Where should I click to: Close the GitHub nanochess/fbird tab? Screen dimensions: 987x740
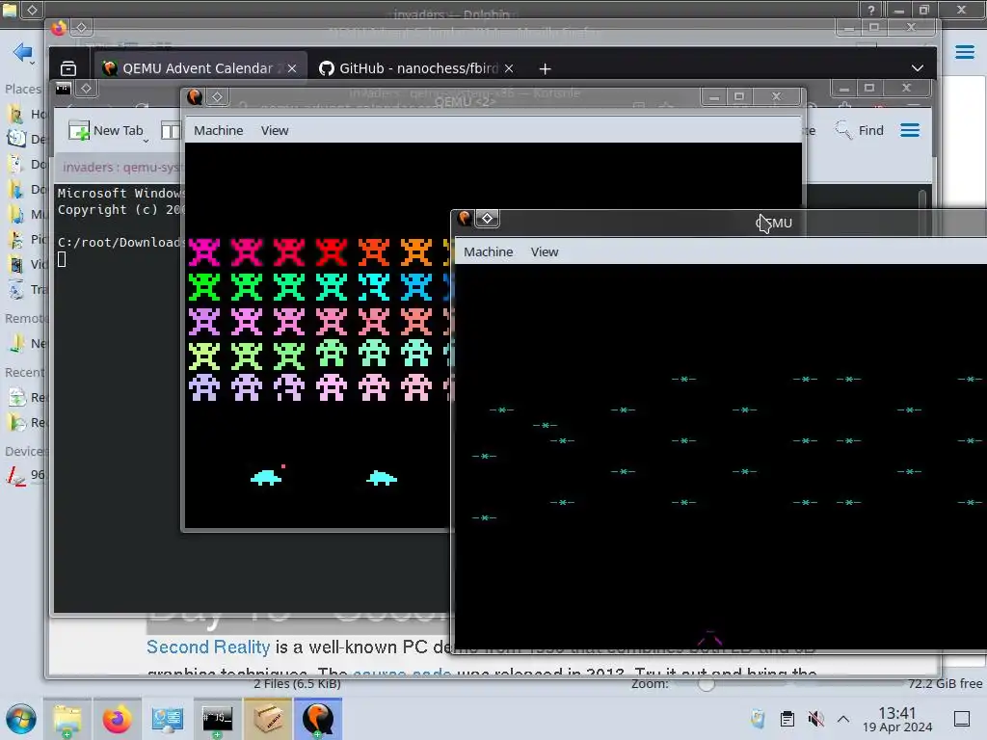tap(509, 68)
